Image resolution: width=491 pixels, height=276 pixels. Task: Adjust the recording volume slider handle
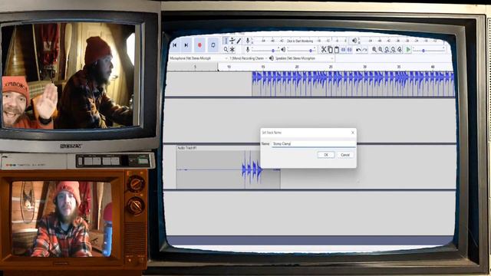pos(273,51)
